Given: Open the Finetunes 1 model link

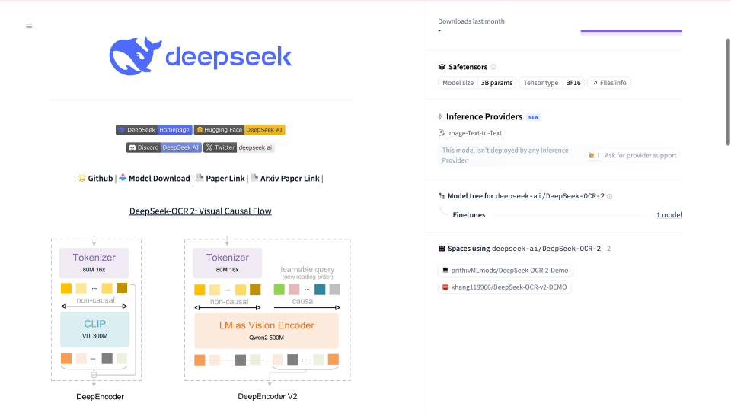Looking at the screenshot, I should [x=669, y=215].
